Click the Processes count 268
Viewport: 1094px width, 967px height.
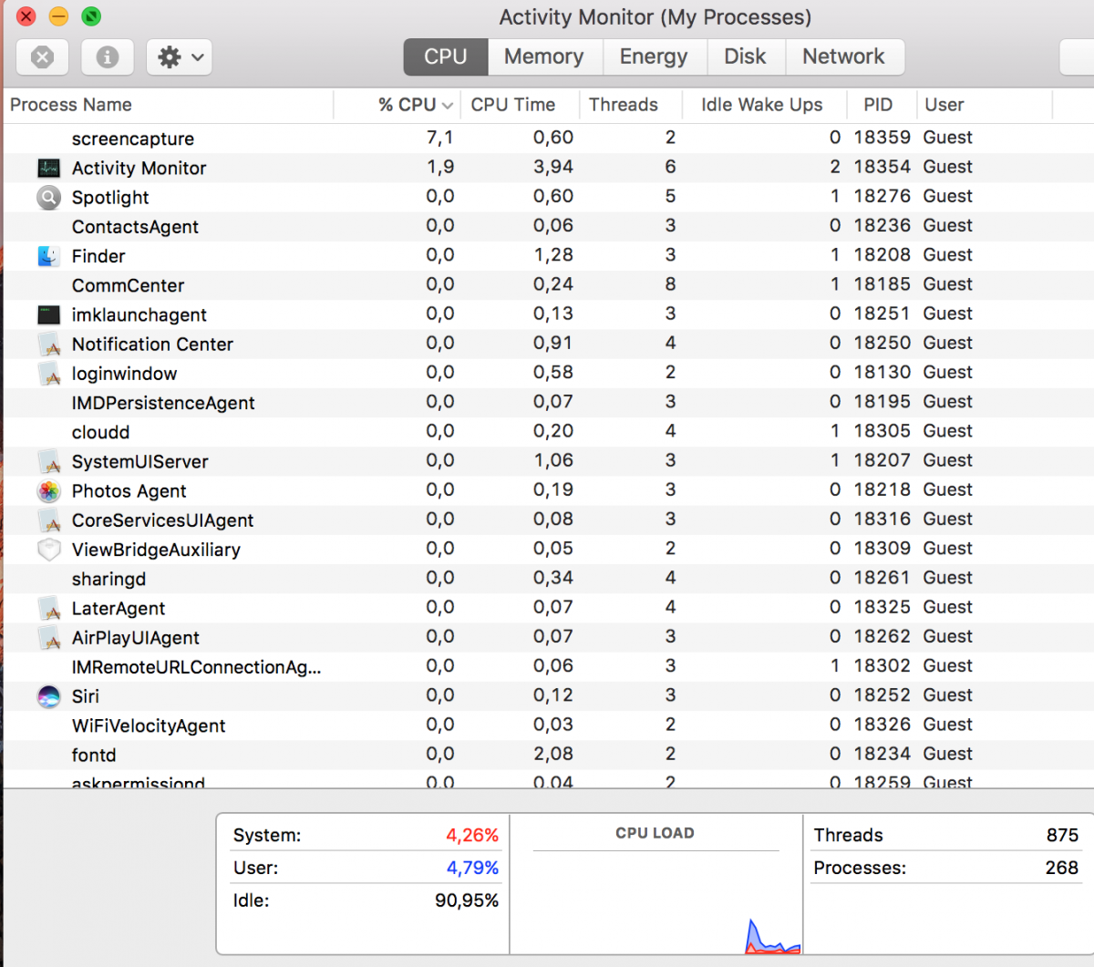pyautogui.click(x=1062, y=868)
